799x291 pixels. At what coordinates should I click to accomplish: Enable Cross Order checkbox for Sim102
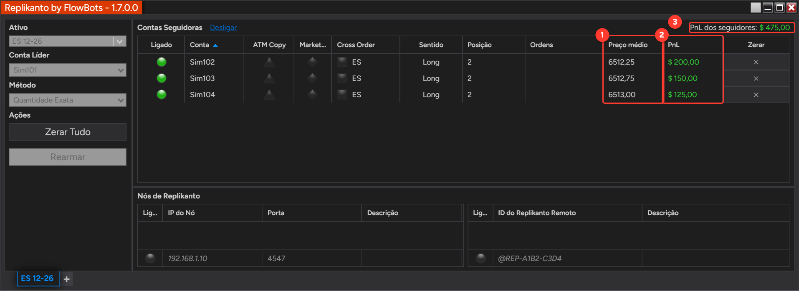[342, 62]
